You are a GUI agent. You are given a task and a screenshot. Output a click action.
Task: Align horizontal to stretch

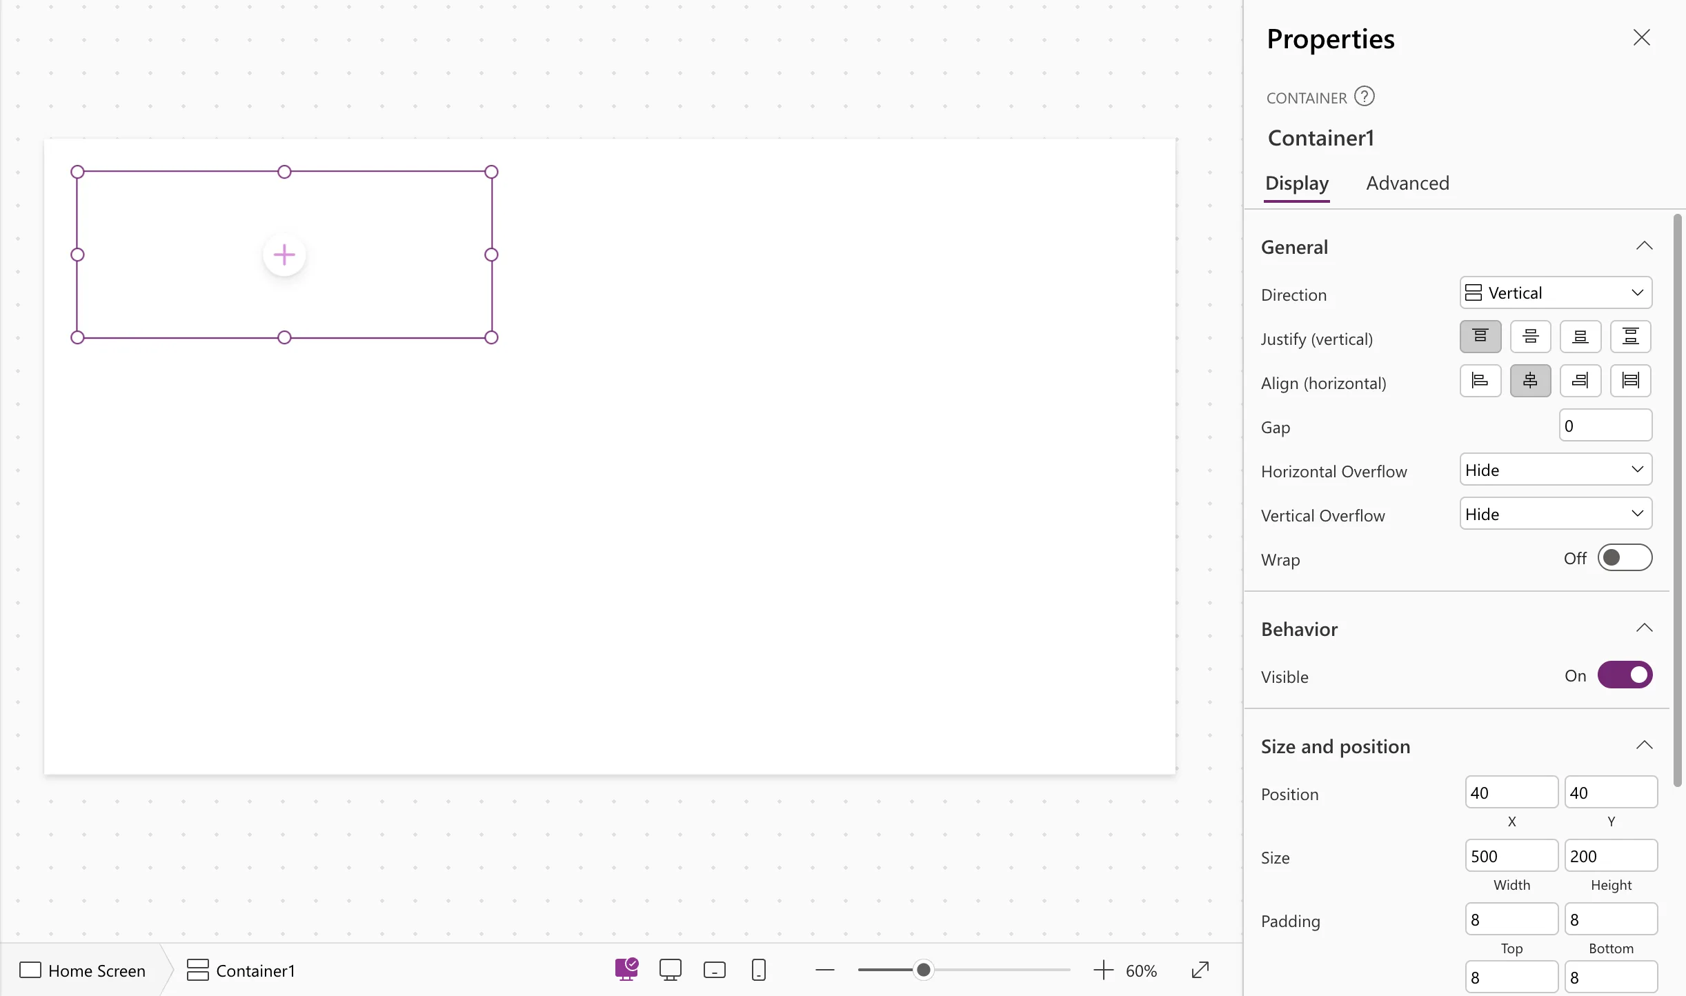[1631, 381]
